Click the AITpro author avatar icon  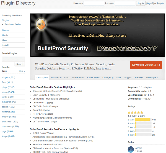click(131, 149)
